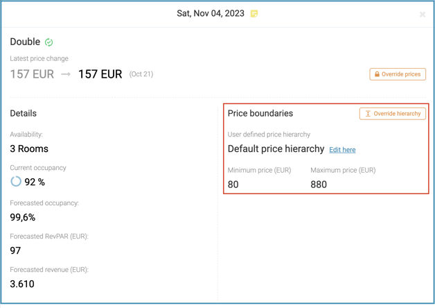Click the previous greyed price 157 EUR
Viewport: 435px width, 308px height.
coord(32,74)
